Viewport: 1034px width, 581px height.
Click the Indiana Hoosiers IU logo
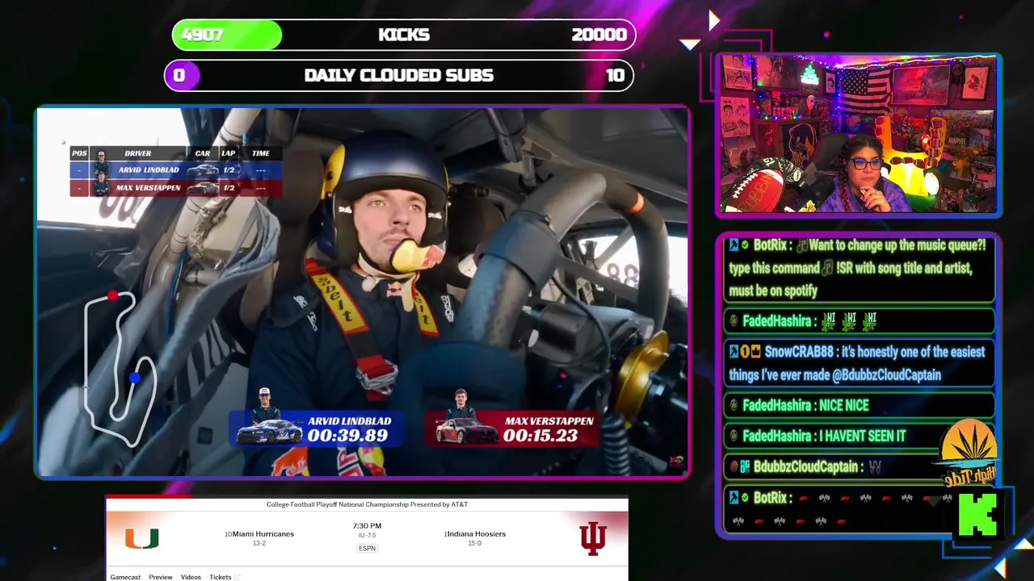tap(592, 538)
